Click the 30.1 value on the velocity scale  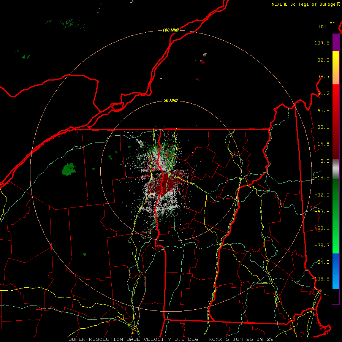pyautogui.click(x=323, y=127)
